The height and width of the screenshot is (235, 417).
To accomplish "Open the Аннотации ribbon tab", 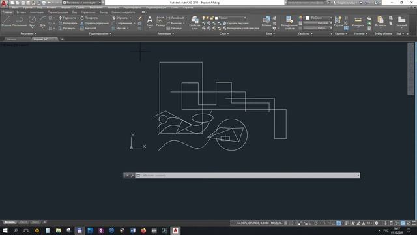I will click(36, 12).
